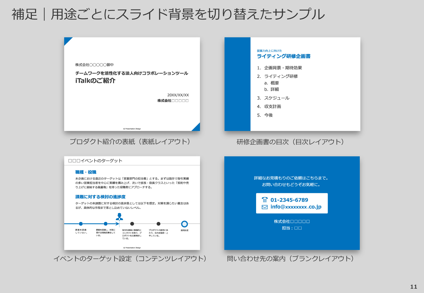This screenshot has width=424, height=293.
Task: Click list item 5. 今後
Action: click(265, 115)
